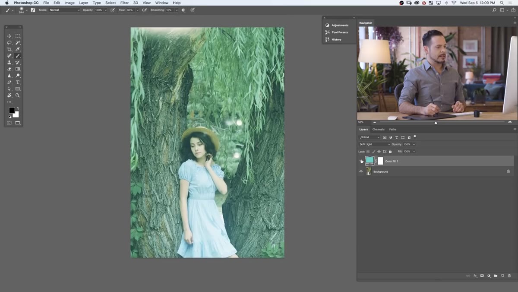Screen dimensions: 518x292
Task: Open smoothing options gear
Action: [183, 10]
